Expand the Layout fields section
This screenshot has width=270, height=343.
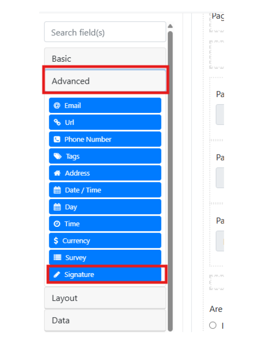[105, 298]
